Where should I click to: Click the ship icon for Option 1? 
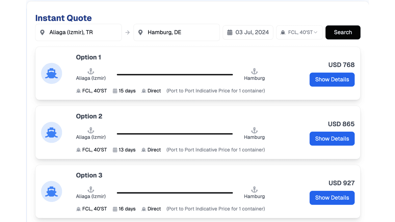(x=51, y=73)
